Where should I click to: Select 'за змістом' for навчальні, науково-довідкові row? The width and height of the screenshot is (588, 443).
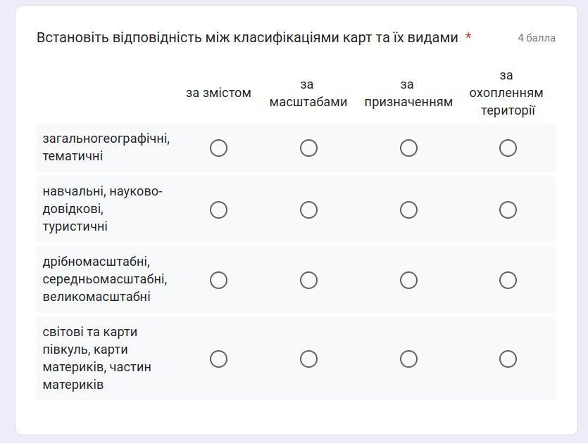(x=218, y=210)
